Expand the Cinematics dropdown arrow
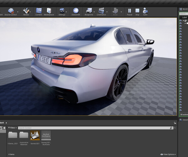The image size is (188, 157). [107, 12]
